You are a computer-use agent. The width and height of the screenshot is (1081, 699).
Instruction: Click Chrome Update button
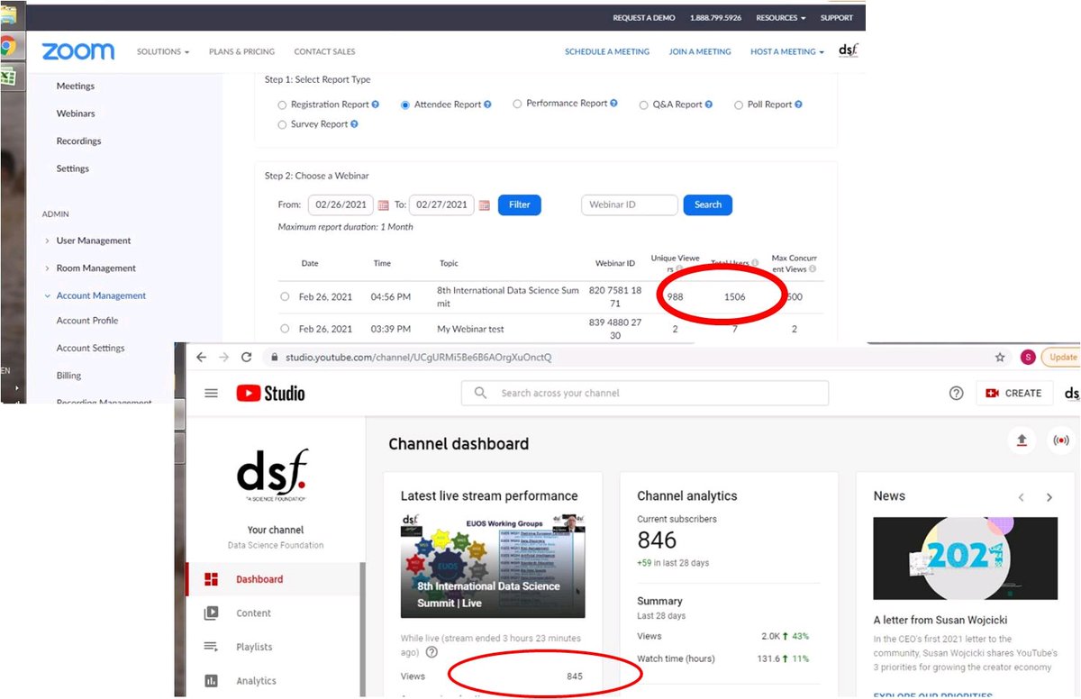(x=1060, y=357)
